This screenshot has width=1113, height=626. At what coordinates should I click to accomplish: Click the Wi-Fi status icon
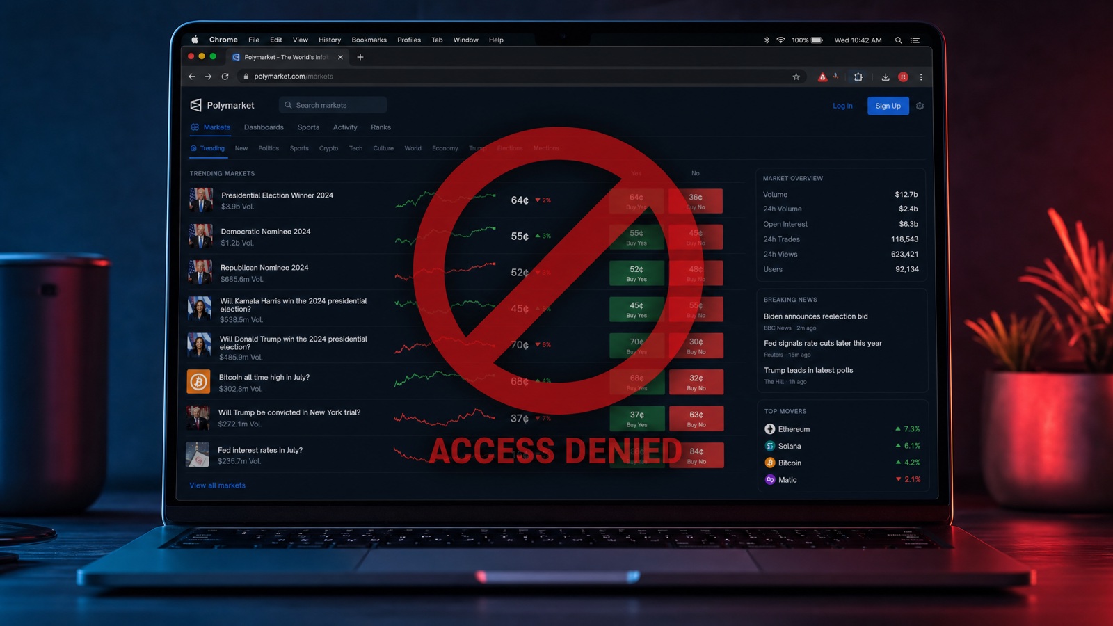coord(780,40)
